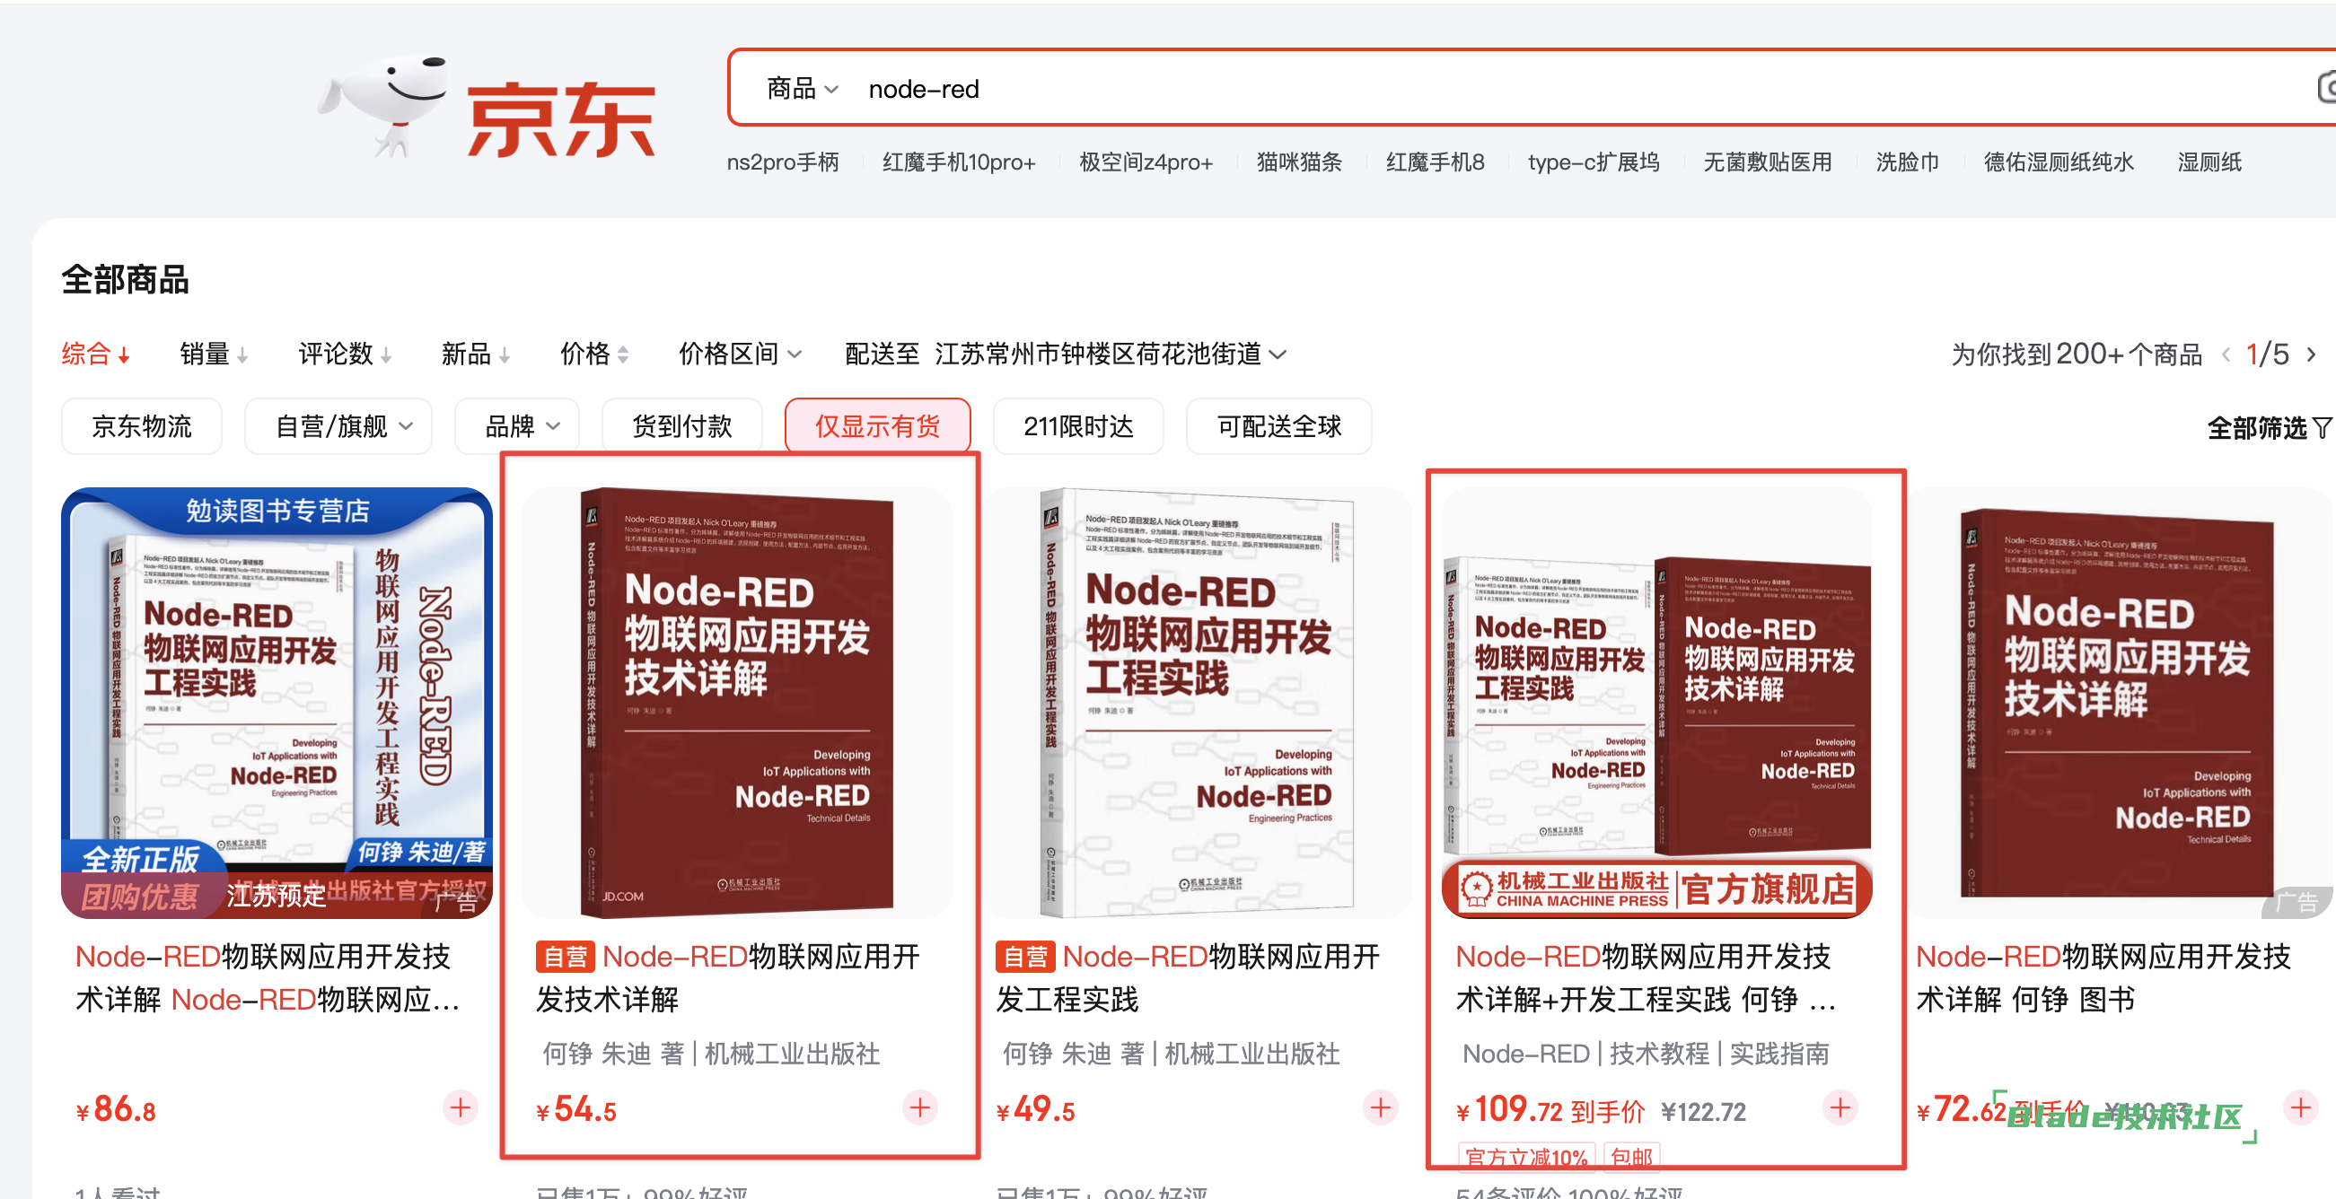Screen dimensions: 2336x1199
Task: Open 商品 search type dropdown
Action: (803, 89)
